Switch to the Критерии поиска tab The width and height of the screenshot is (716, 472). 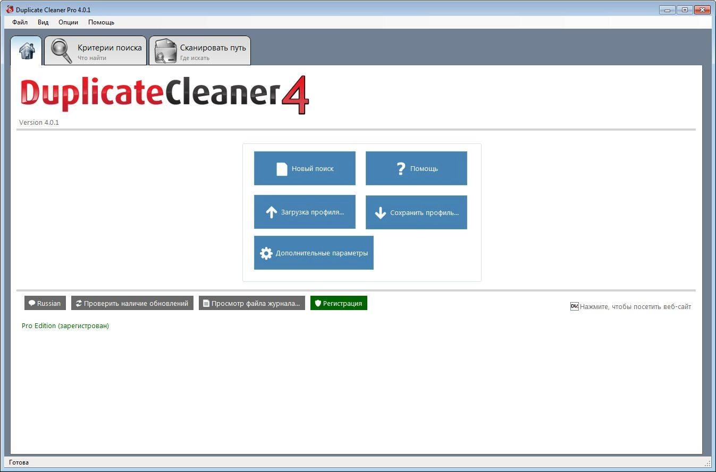click(96, 51)
